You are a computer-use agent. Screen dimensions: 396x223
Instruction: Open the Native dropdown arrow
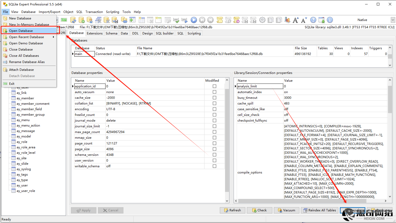393,20
